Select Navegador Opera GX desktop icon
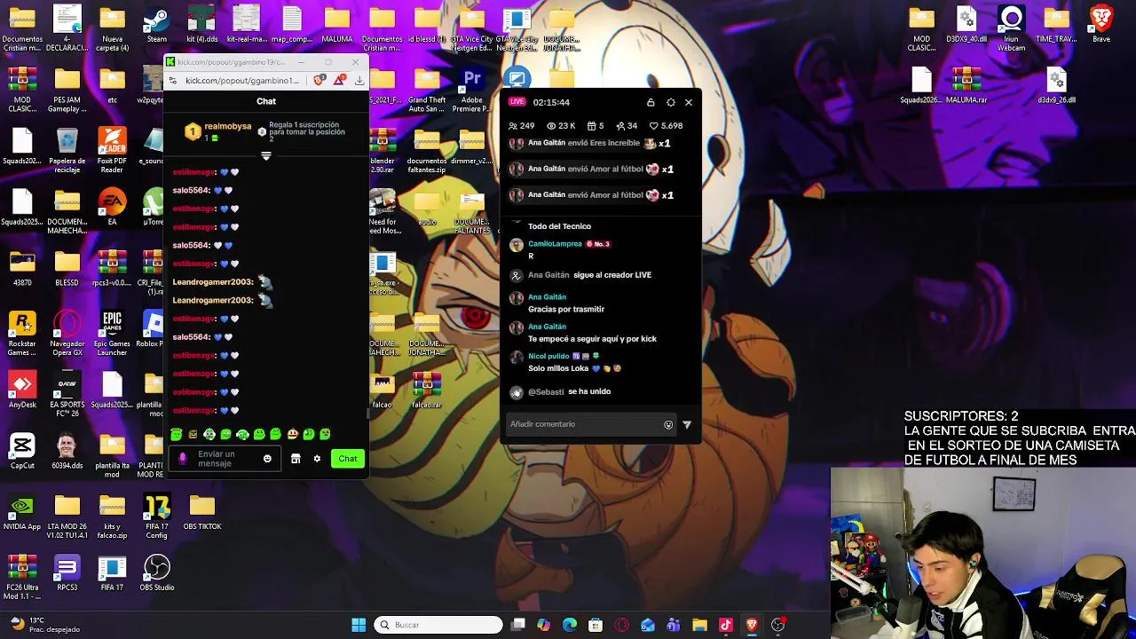The image size is (1136, 639). 67,334
